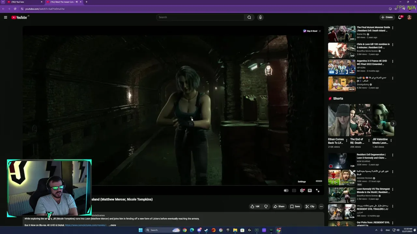Open the sonypictures.com movies link

pyautogui.click(x=86, y=225)
